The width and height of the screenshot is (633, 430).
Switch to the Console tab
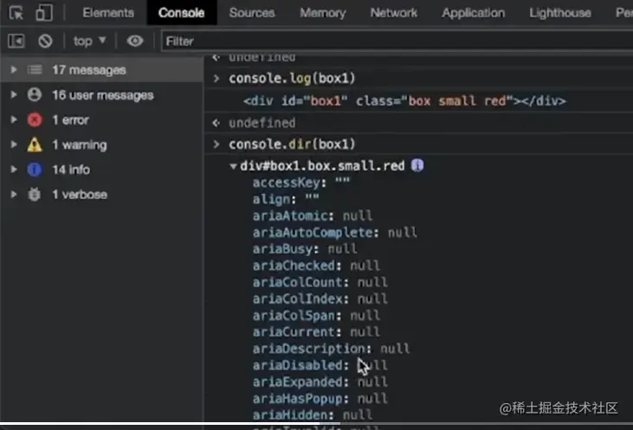click(181, 13)
